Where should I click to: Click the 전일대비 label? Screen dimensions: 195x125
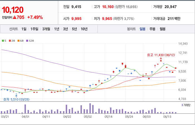click(7, 17)
